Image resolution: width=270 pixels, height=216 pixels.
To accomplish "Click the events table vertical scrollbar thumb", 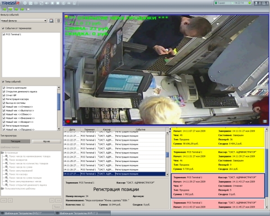I will (x=167, y=155).
